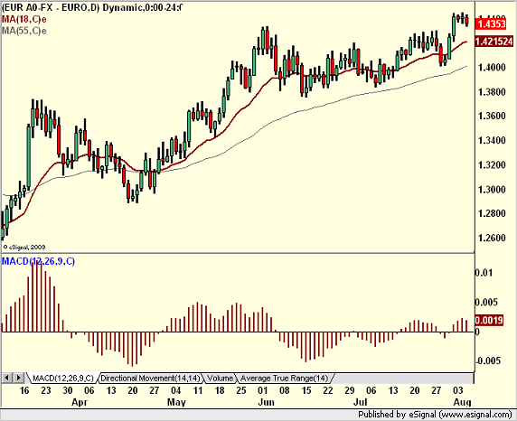Viewport: 517px width, 421px height.
Task: Select the MACD(12,26,9,C) tab
Action: point(63,379)
